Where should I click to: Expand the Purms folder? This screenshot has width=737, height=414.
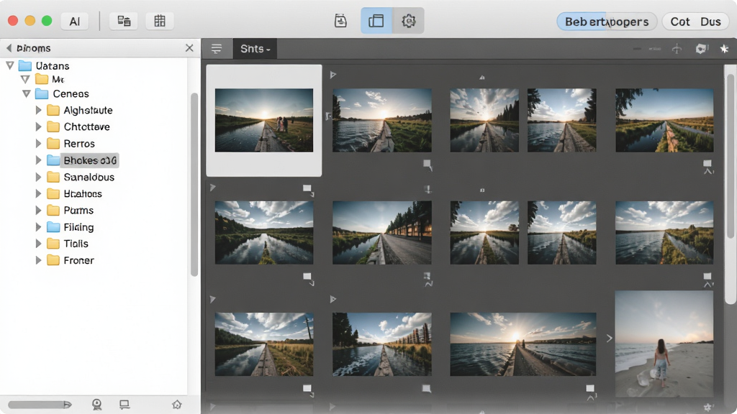pos(39,211)
